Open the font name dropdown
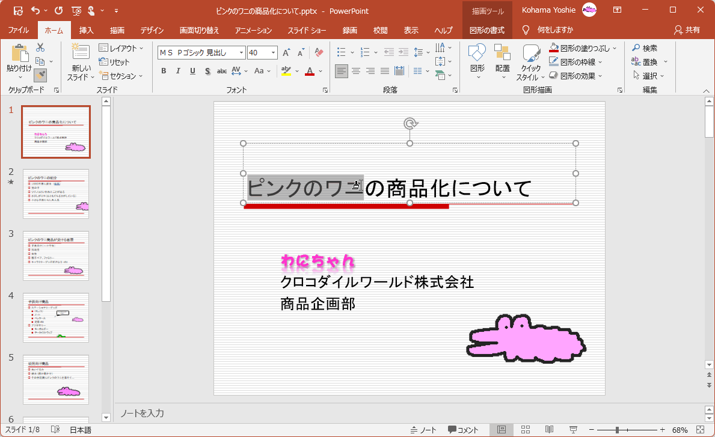Screen dimensions: 715x437 tap(241, 53)
